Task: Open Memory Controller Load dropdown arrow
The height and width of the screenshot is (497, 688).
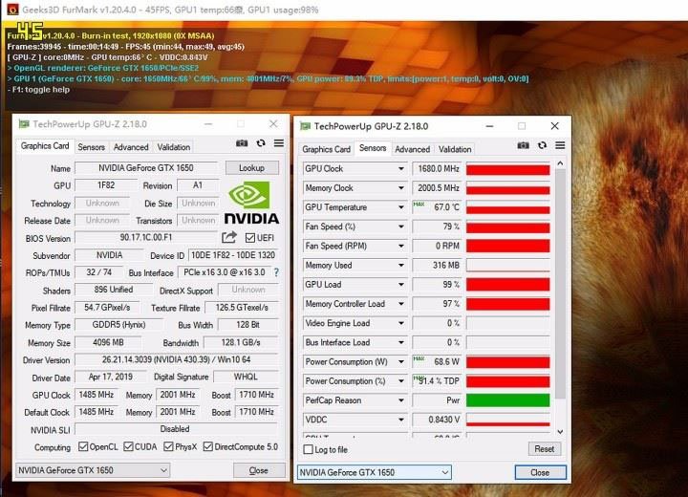Action: (400, 304)
